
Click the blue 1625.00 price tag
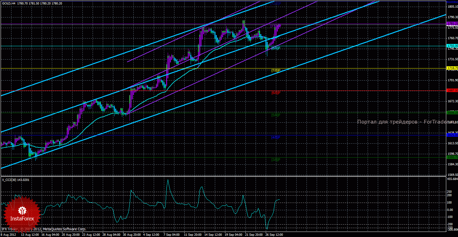click(452, 135)
